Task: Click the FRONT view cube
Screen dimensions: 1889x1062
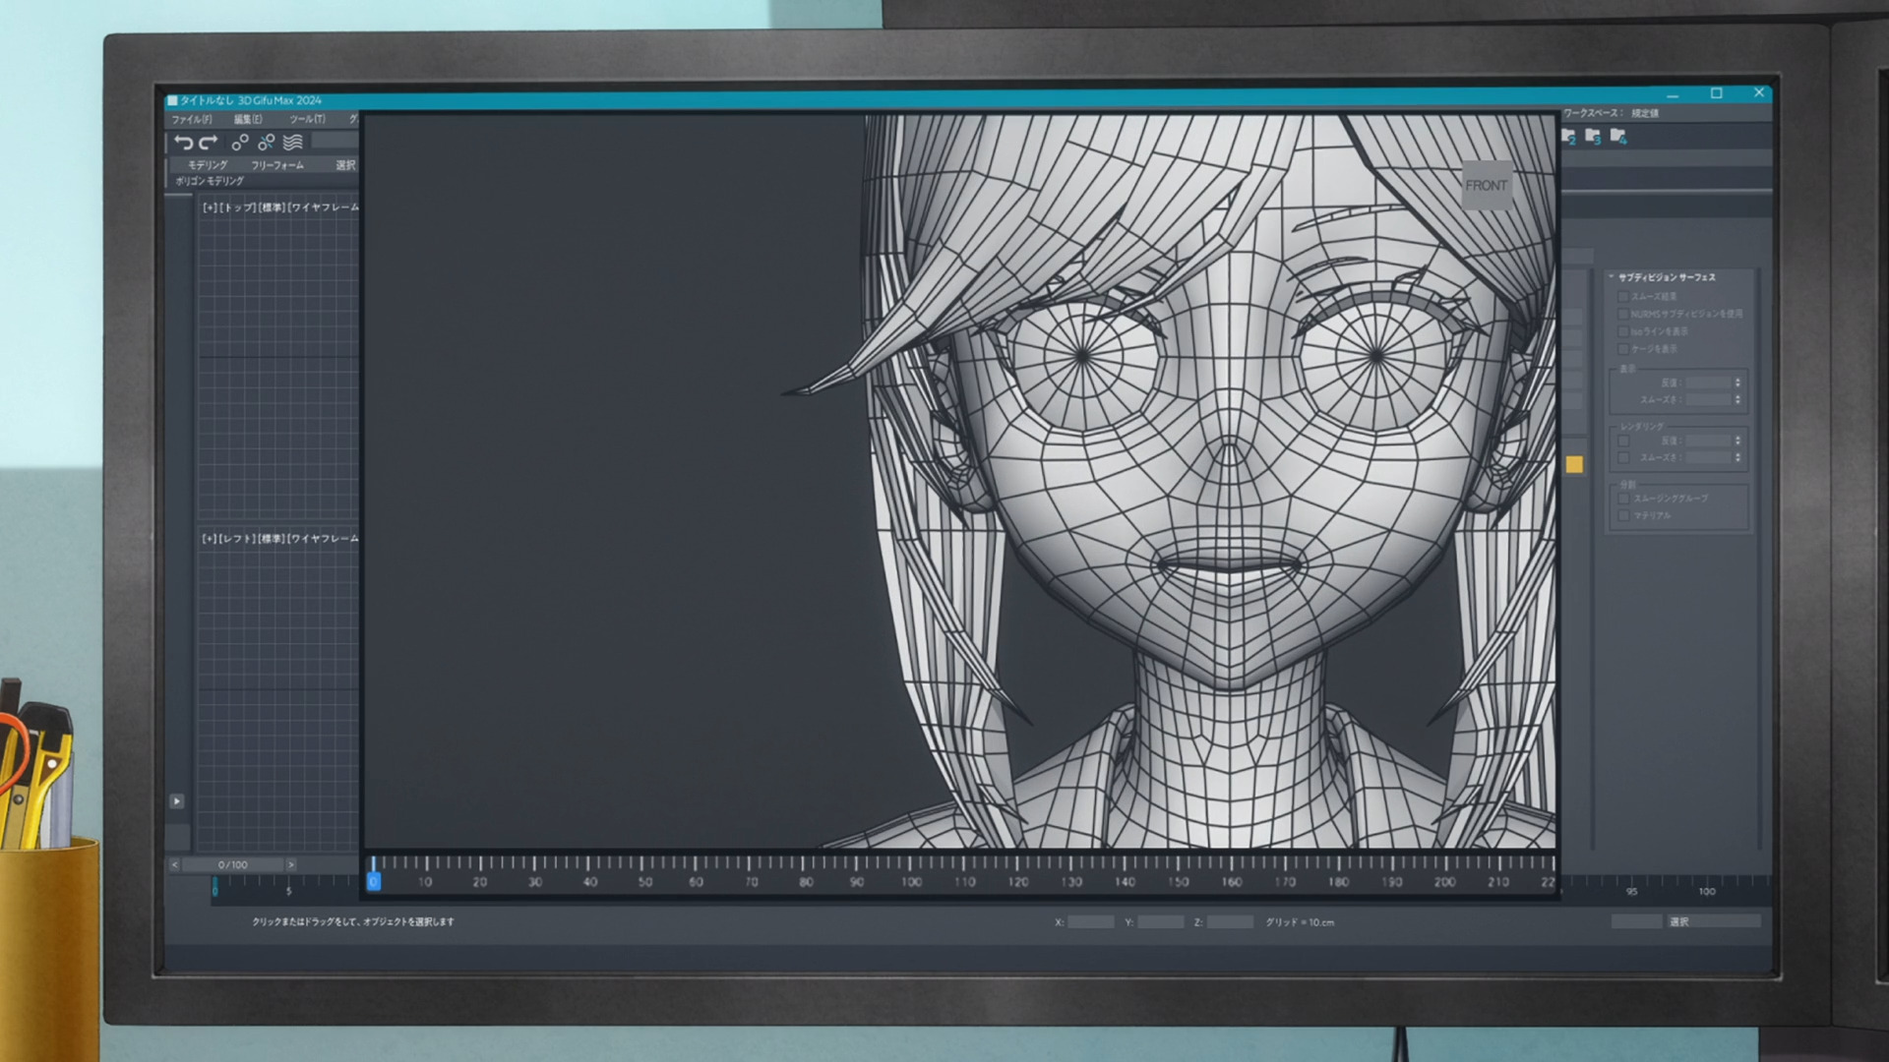Action: [1486, 186]
